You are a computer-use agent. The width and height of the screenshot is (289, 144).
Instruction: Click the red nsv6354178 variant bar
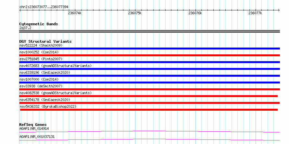click(149, 103)
